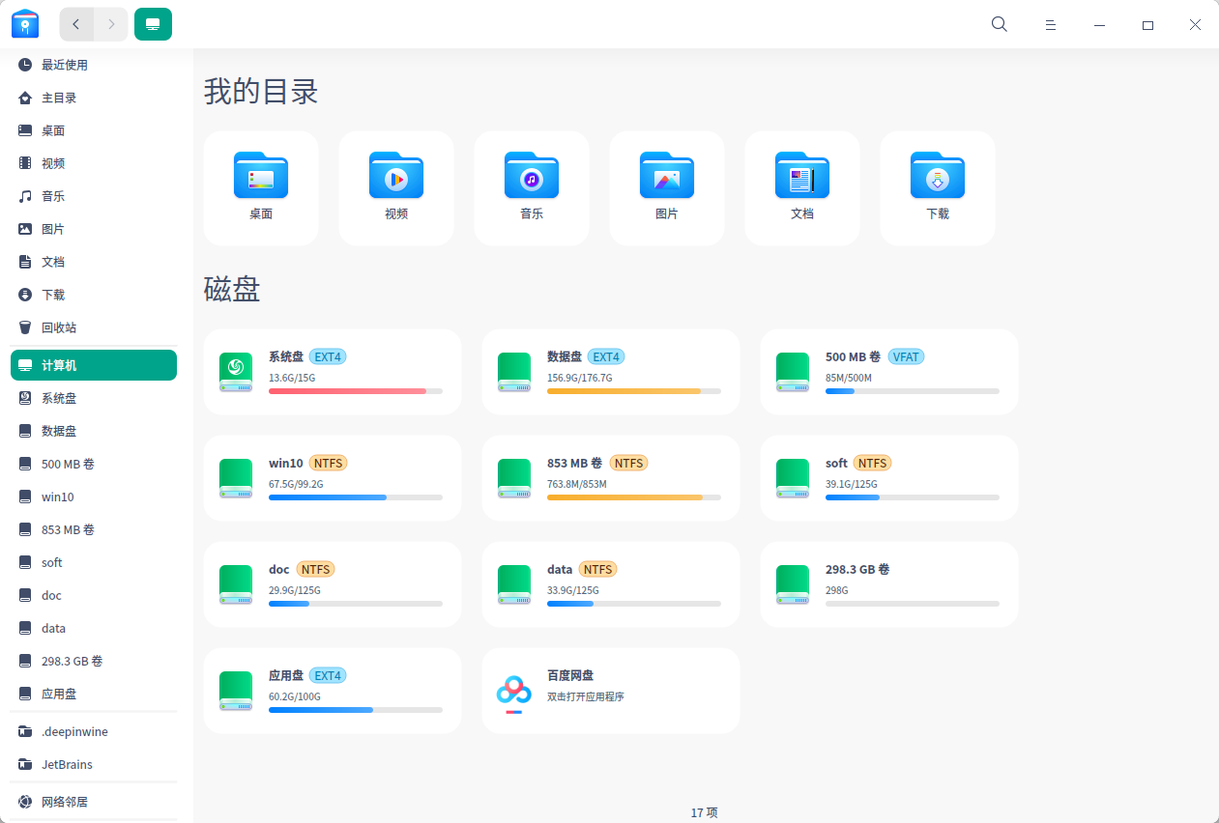
Task: Open 500 MB 卷 from the sidebar
Action: tap(94, 464)
